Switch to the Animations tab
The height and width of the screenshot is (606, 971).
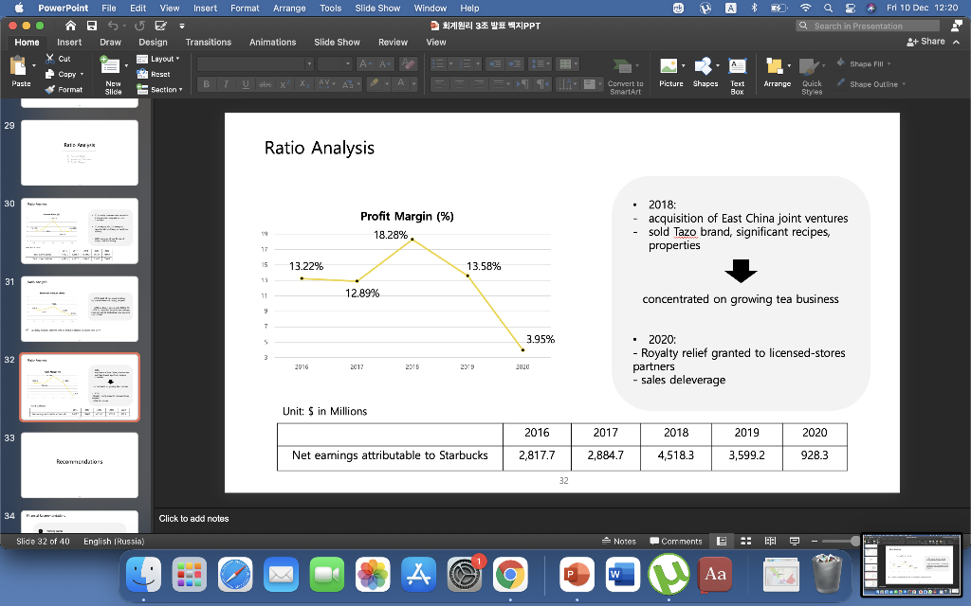272,42
